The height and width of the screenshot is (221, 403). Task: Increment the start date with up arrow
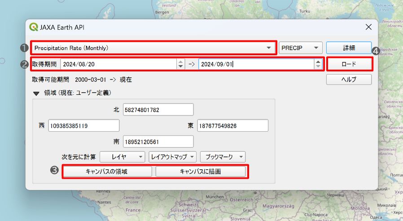(181, 62)
